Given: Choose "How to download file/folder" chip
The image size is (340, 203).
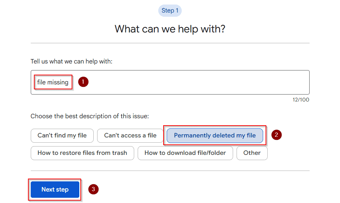Looking at the screenshot, I should click(185, 153).
